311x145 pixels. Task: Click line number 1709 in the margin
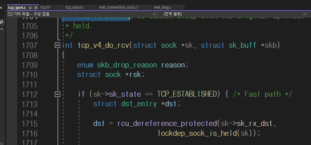pyautogui.click(x=29, y=65)
